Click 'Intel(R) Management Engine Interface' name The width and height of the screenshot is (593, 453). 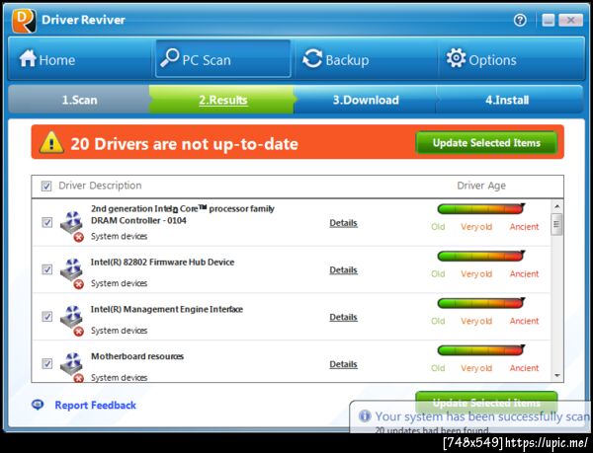point(166,309)
